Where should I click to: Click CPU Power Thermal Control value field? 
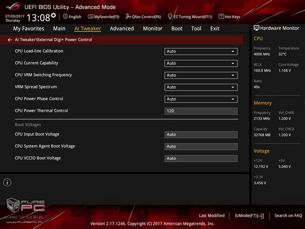click(201, 111)
